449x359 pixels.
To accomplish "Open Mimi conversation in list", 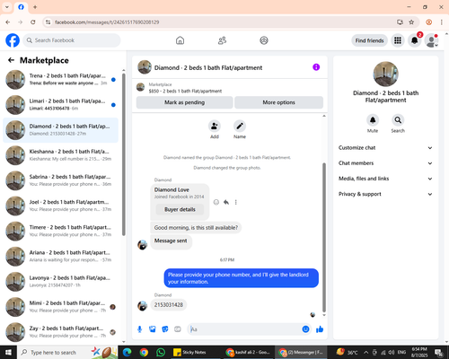I will pos(60,307).
